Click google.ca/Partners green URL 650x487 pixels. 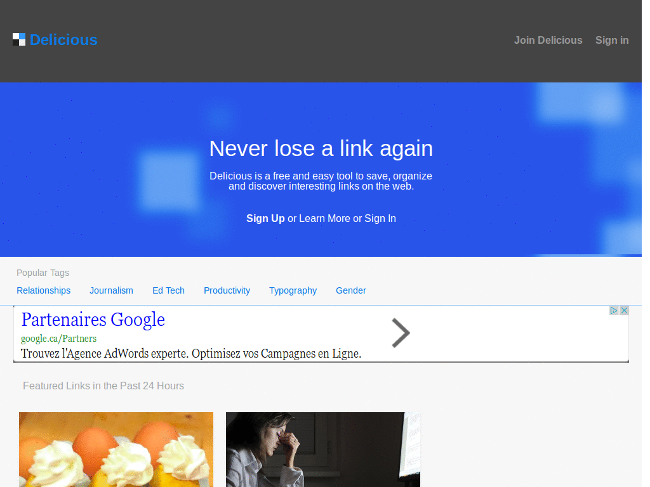(x=58, y=339)
